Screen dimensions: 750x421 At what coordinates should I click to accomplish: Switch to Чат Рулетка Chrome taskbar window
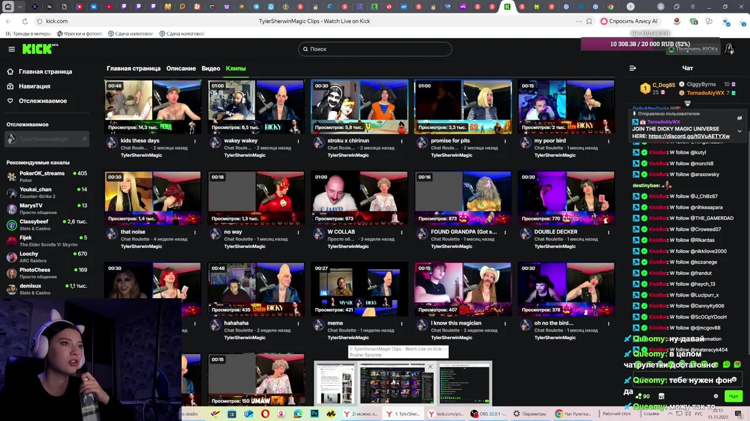(573, 414)
